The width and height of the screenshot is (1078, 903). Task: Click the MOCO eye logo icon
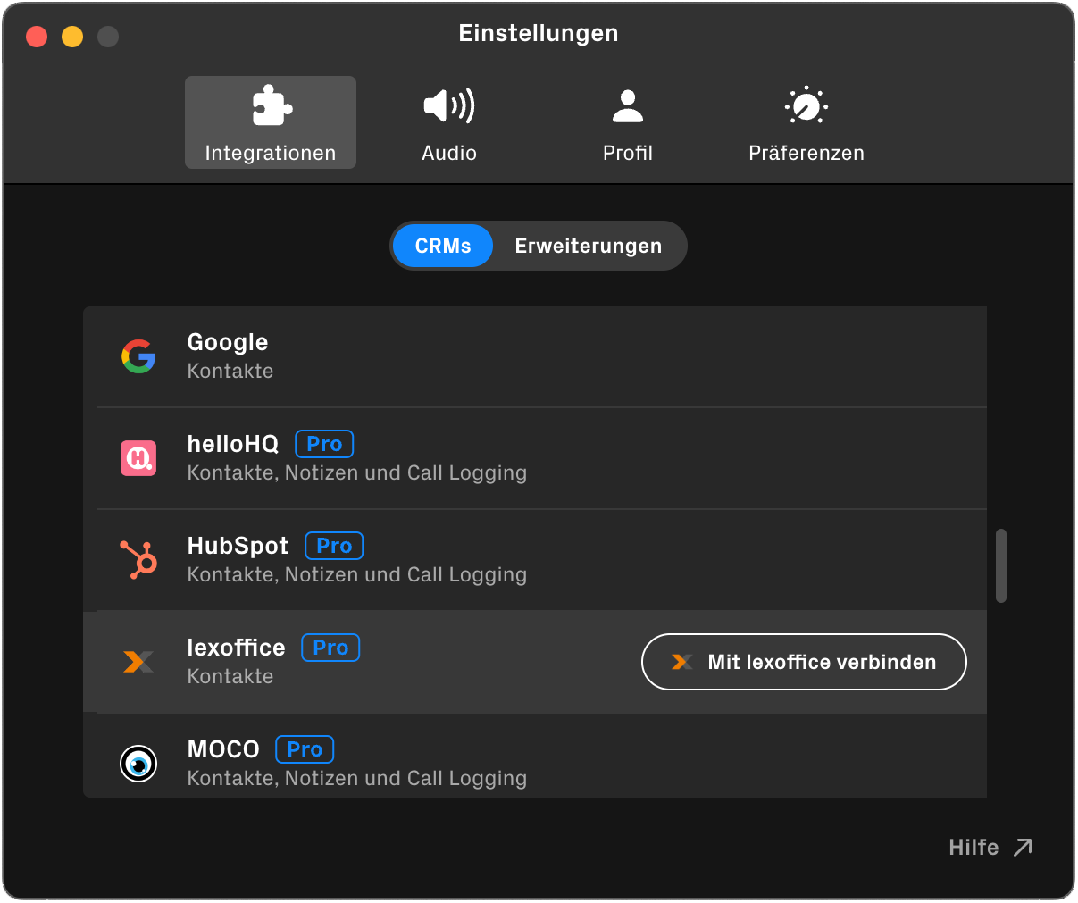(138, 764)
